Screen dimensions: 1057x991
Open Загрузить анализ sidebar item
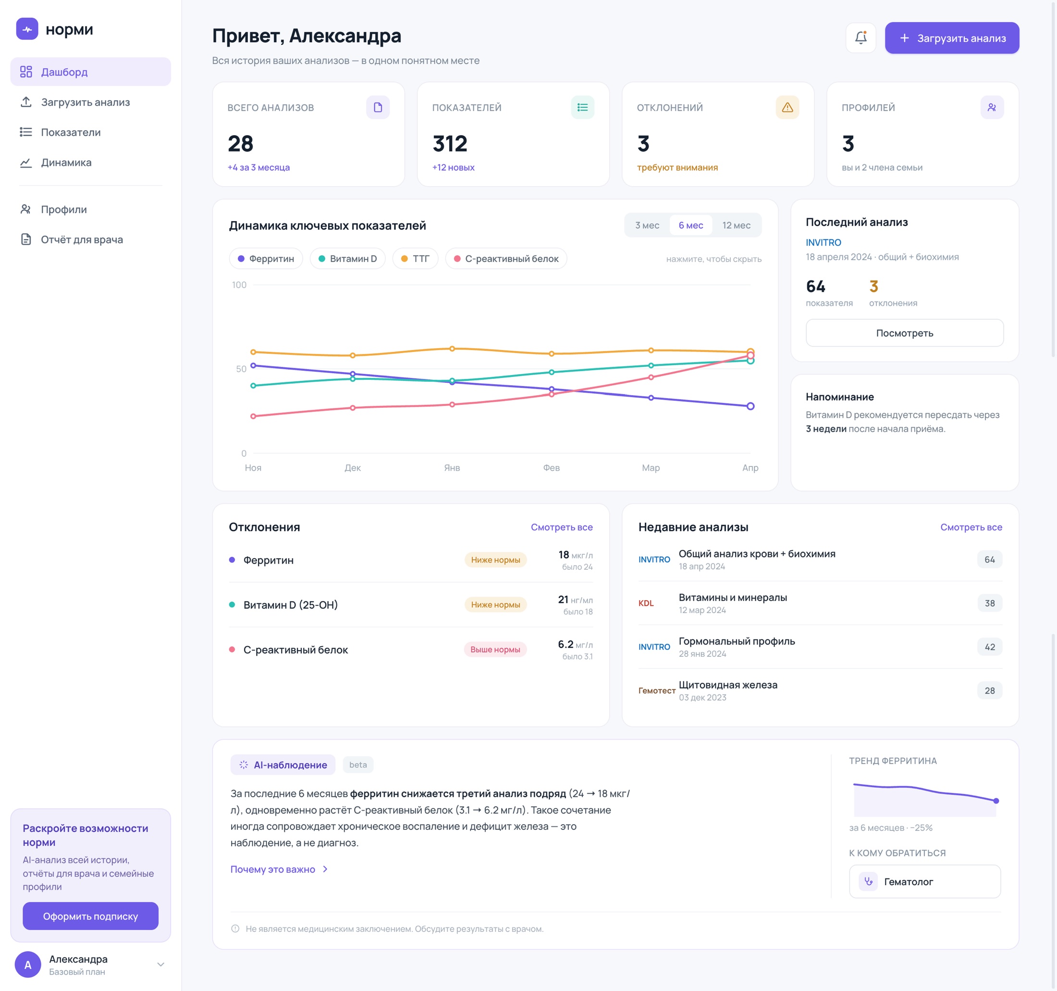tap(90, 102)
